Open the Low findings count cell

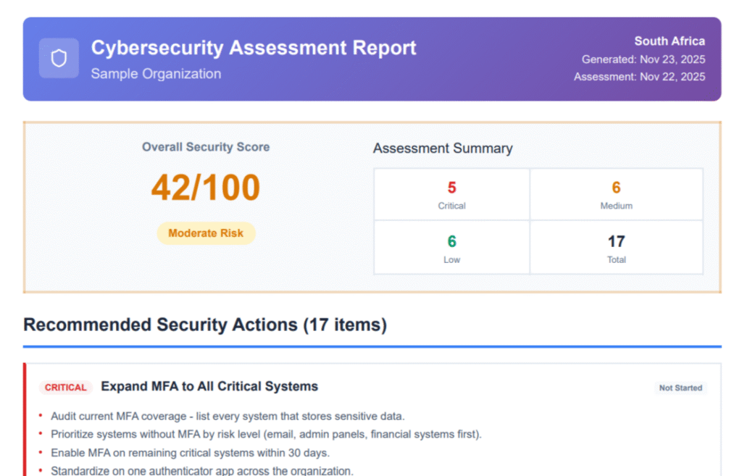(x=451, y=248)
